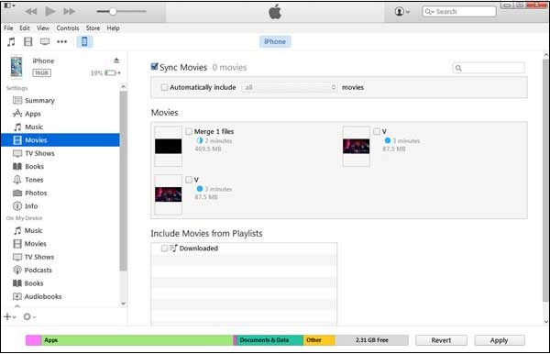The image size is (550, 354).
Task: Open the Store menu
Action: [x=93, y=28]
